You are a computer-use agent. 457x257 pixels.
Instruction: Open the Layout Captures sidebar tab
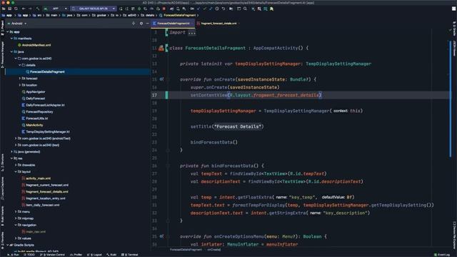2,188
